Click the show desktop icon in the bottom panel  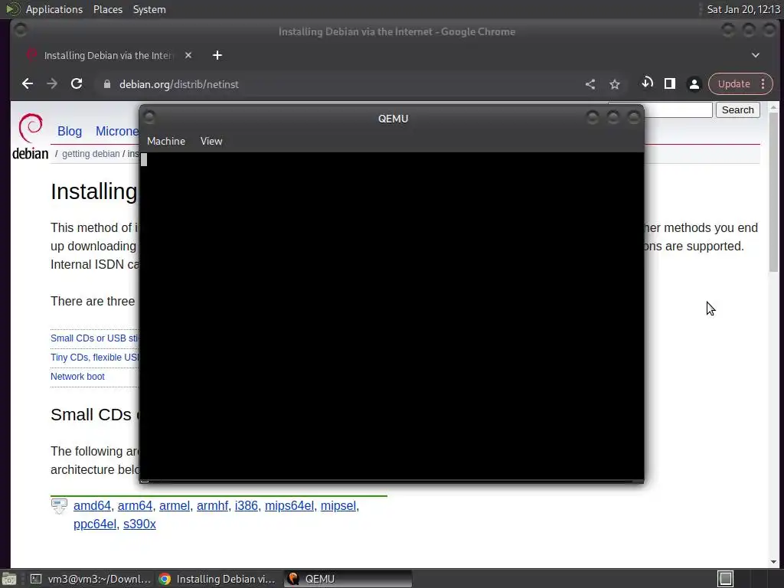9,579
